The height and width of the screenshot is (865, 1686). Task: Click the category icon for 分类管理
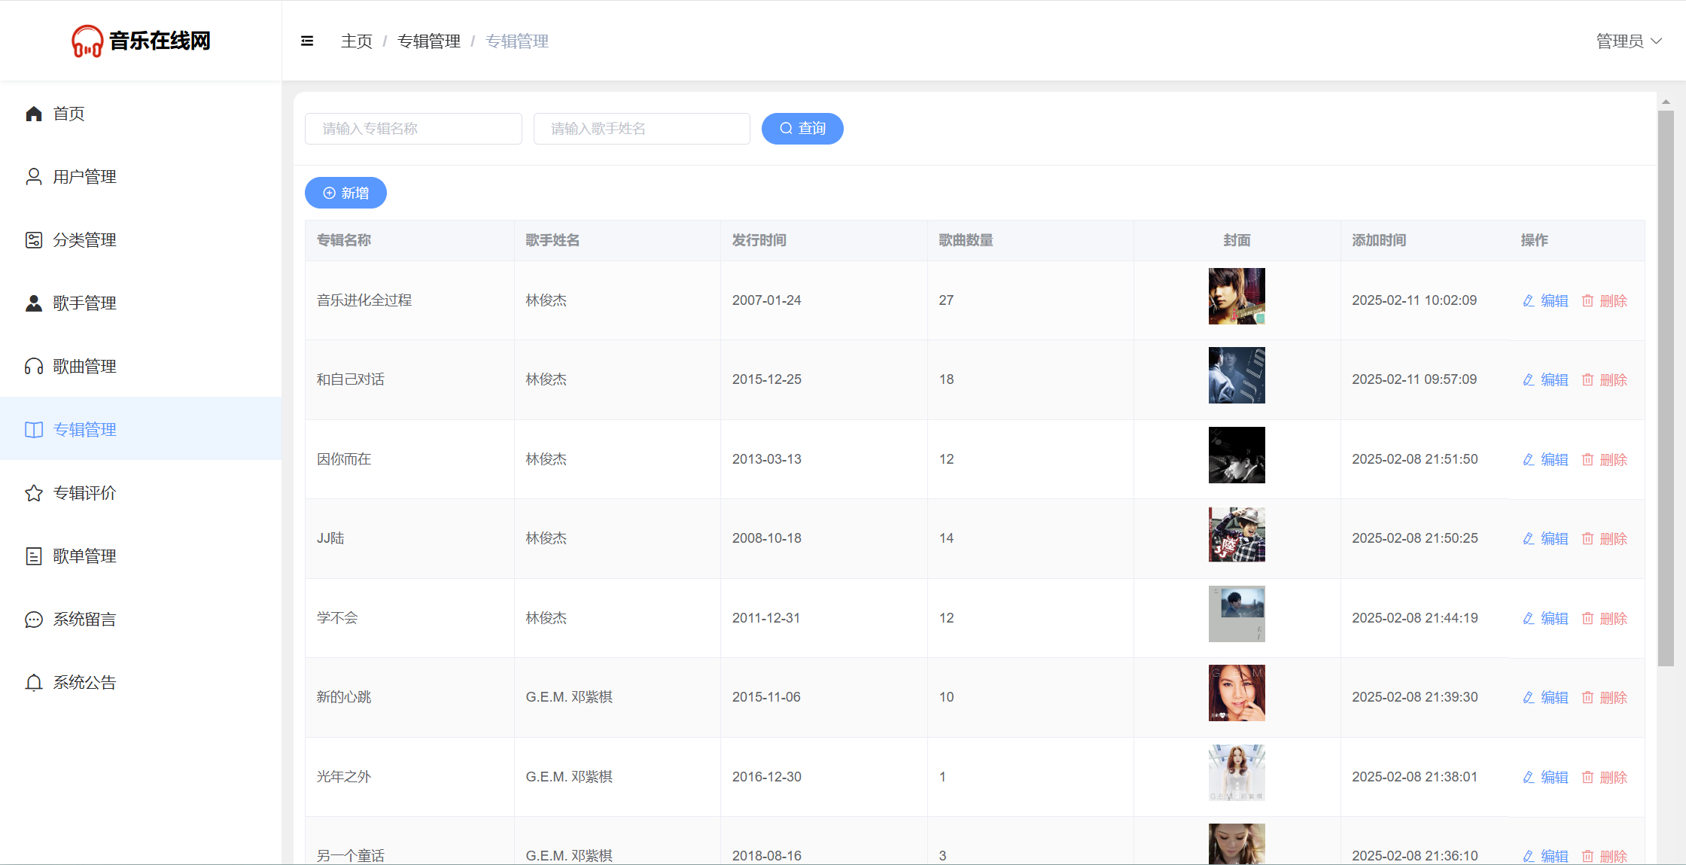click(x=34, y=240)
